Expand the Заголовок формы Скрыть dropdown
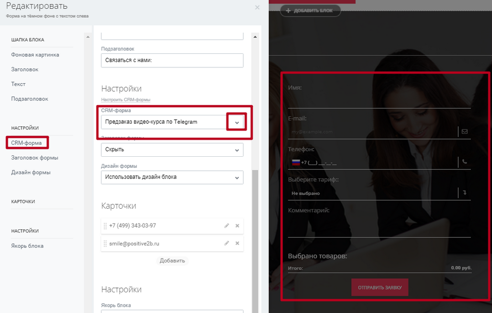The width and height of the screenshot is (492, 313). point(172,150)
